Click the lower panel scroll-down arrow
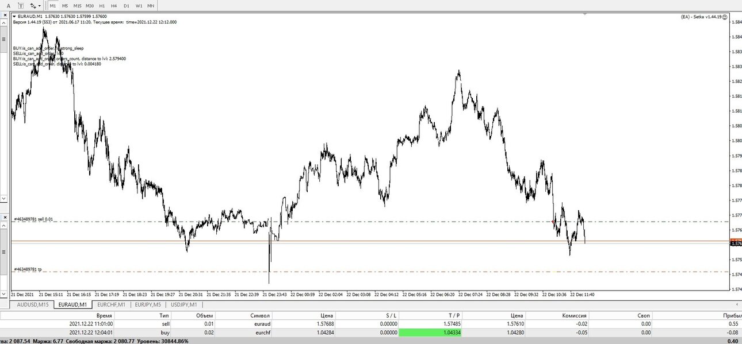The image size is (742, 344). pos(4,294)
